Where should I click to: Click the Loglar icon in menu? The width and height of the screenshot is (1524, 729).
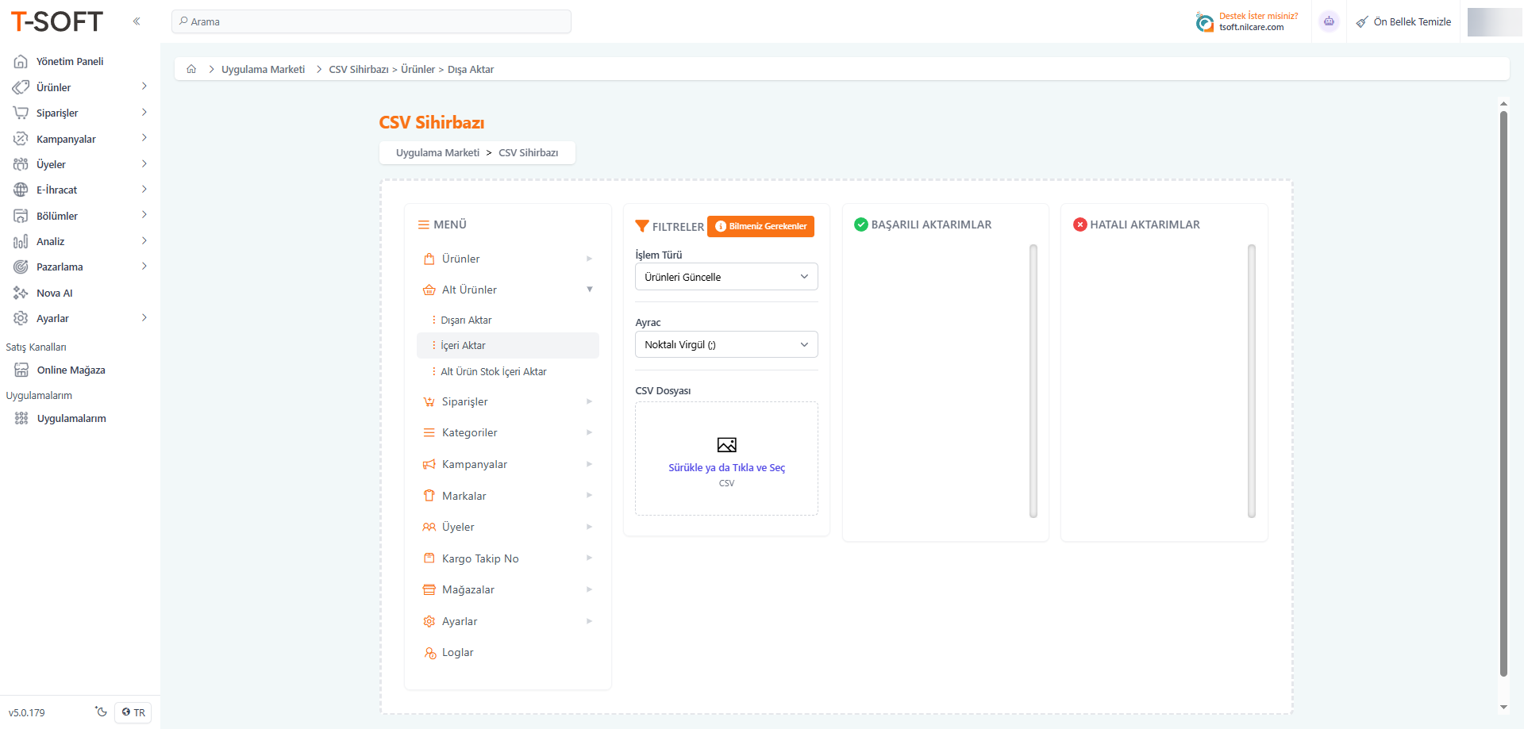tap(429, 653)
